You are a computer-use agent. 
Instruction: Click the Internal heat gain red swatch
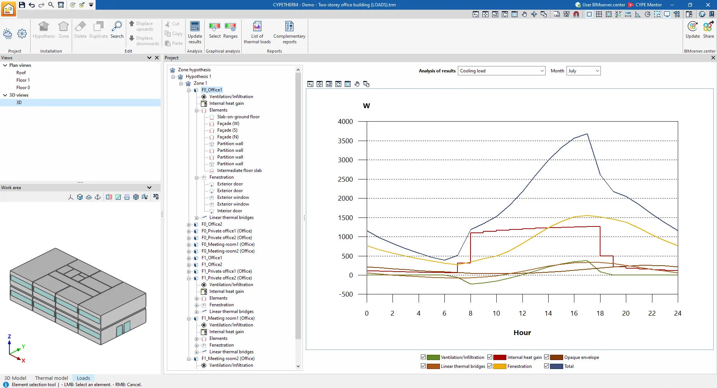[500, 357]
